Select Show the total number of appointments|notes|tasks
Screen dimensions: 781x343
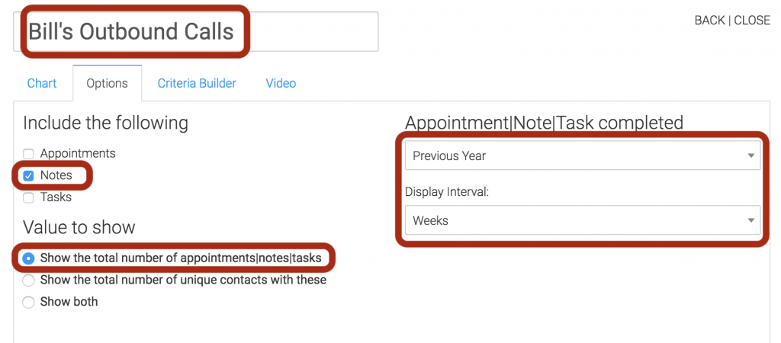point(28,258)
